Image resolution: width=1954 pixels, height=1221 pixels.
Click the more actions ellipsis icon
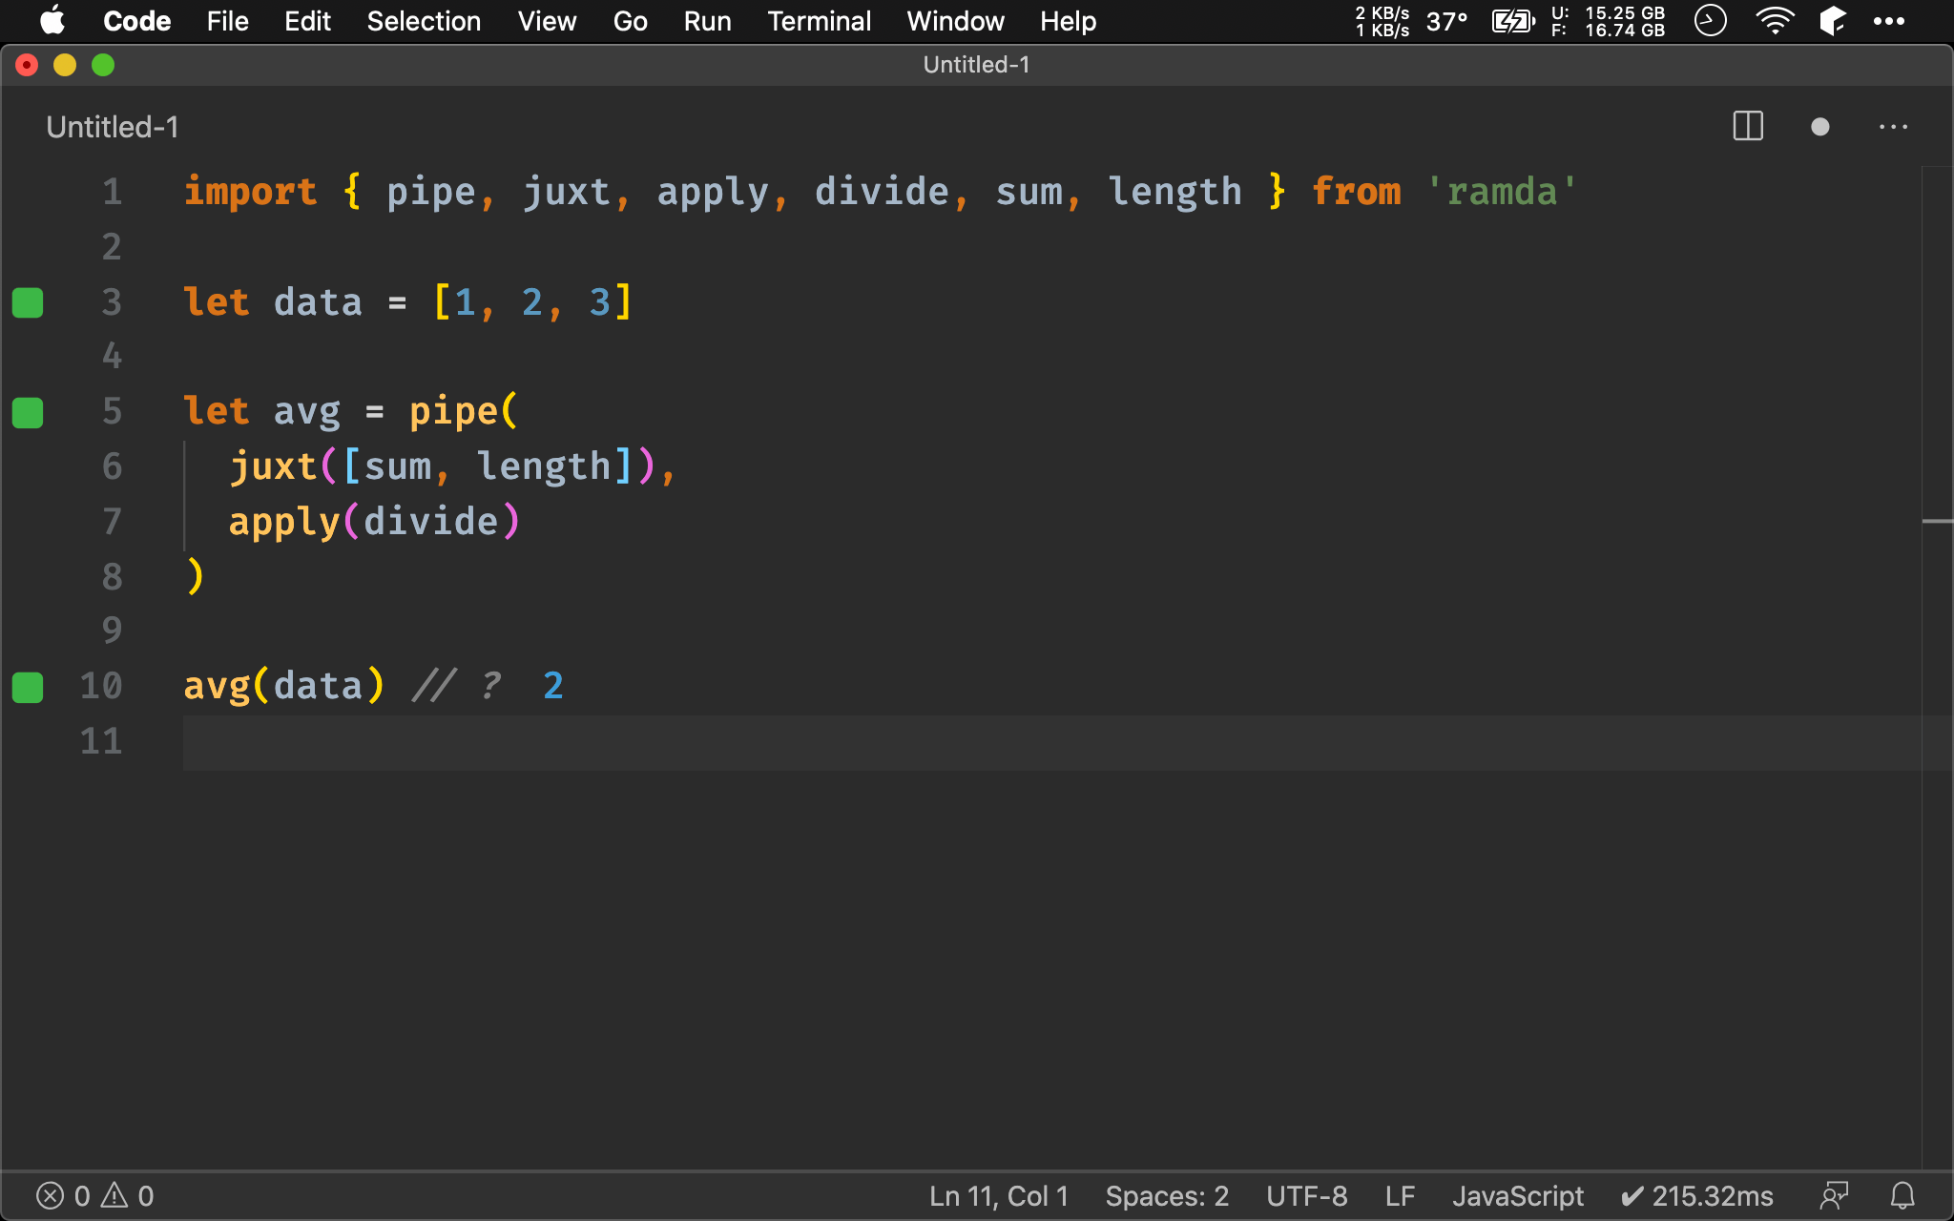[x=1894, y=125]
